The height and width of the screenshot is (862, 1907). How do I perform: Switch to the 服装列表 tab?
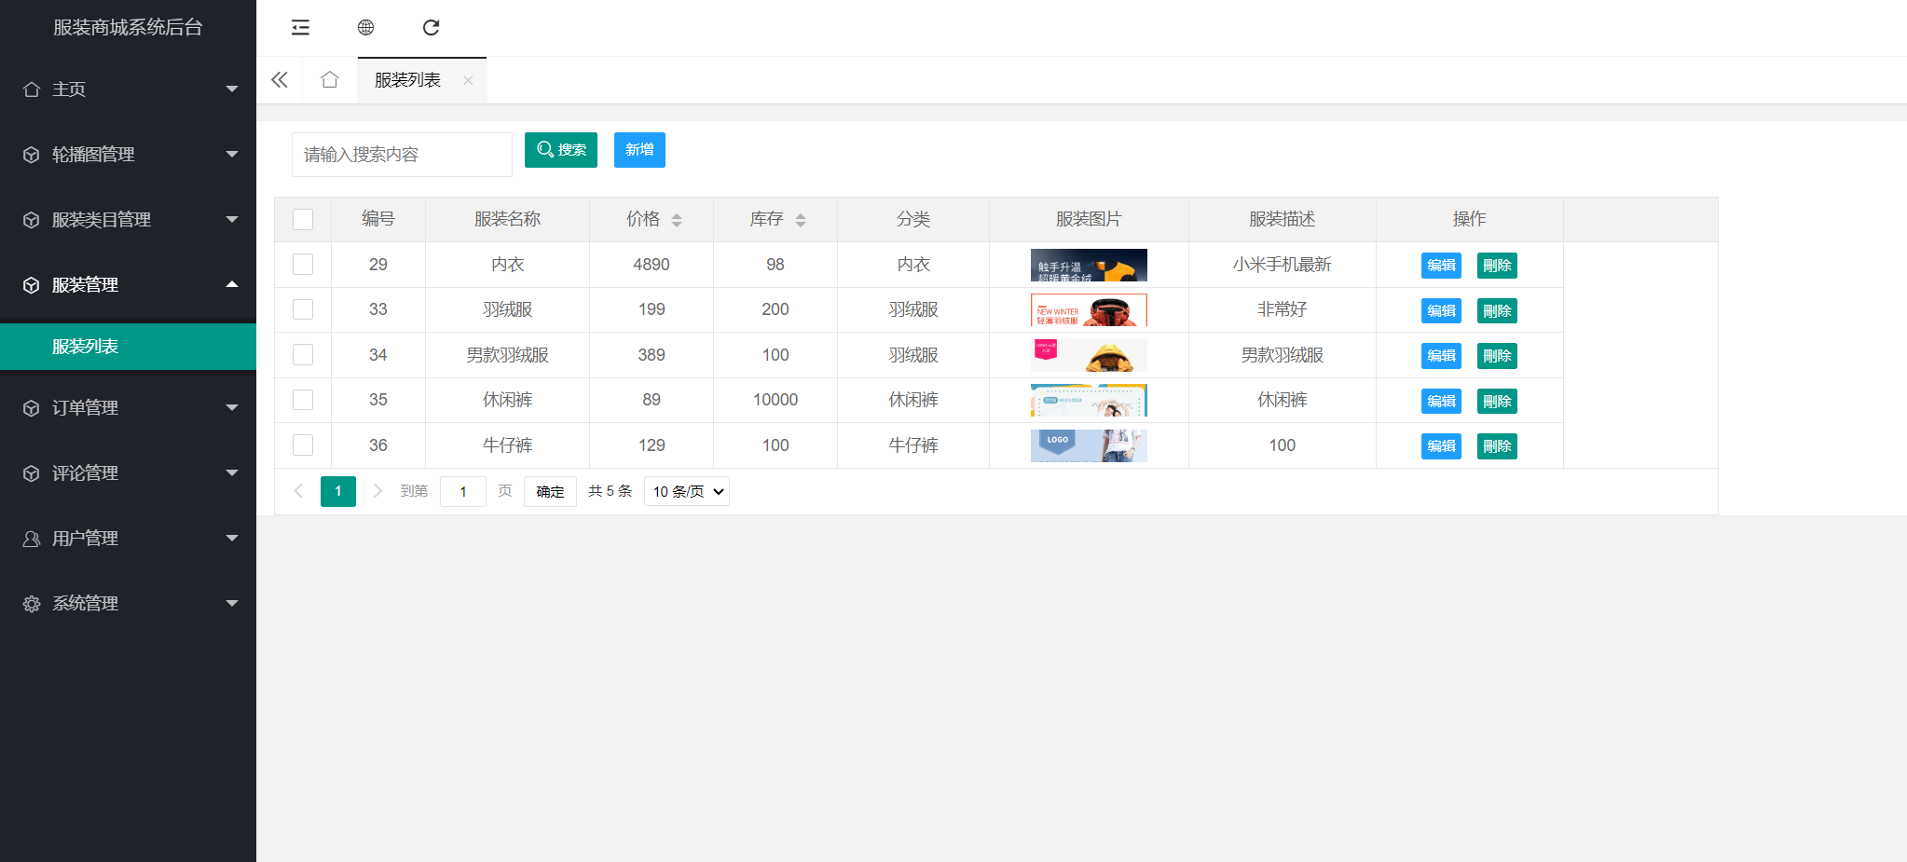tap(407, 80)
